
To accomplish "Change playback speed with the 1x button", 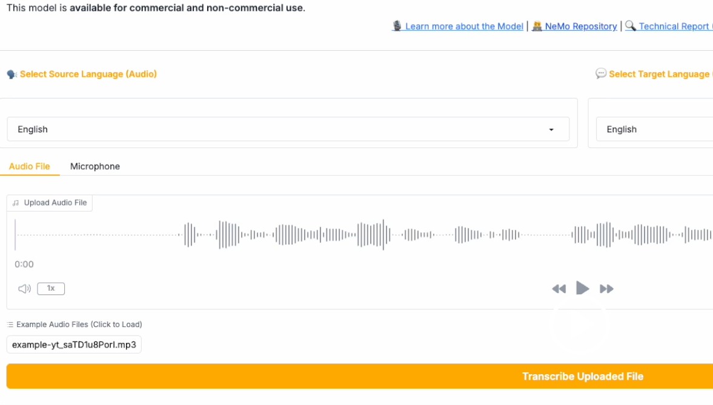I will coord(51,288).
